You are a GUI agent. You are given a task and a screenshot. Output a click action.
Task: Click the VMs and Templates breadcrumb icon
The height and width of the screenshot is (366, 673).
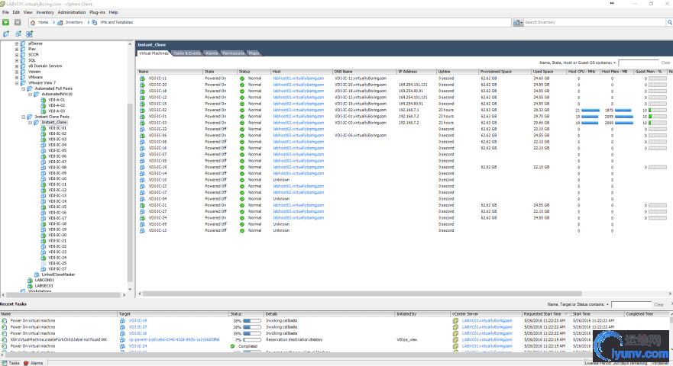point(95,22)
